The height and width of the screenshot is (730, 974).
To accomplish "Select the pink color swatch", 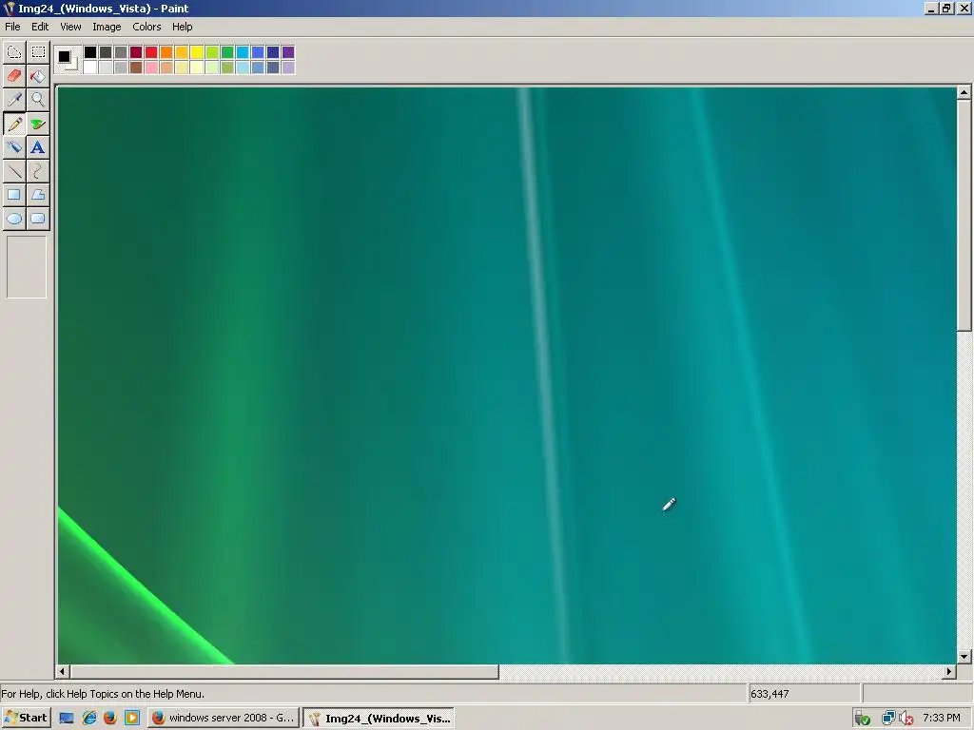I will (151, 67).
